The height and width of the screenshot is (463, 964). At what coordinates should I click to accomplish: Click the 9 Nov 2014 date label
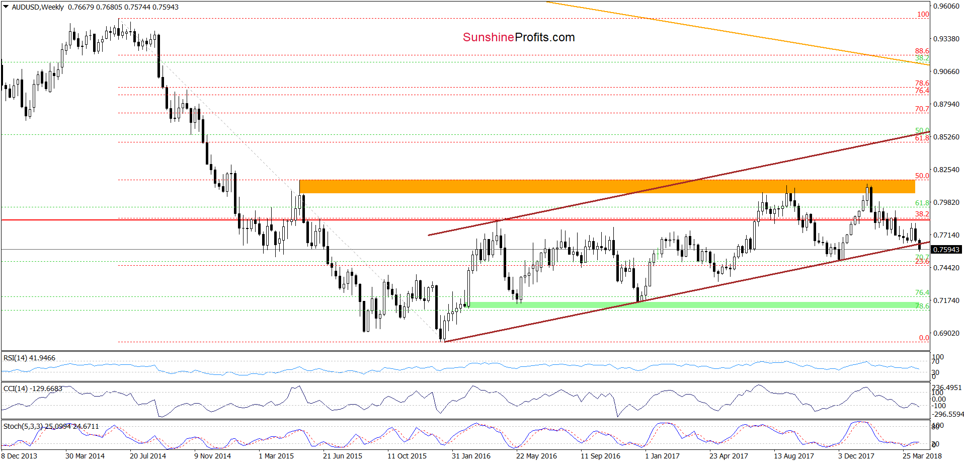pos(212,456)
